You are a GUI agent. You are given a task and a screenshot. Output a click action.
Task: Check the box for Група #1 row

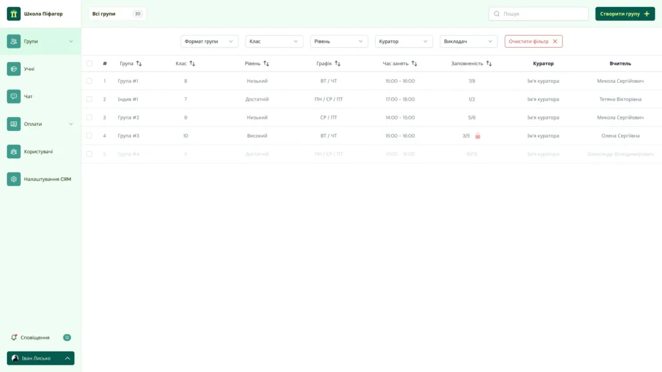point(89,81)
